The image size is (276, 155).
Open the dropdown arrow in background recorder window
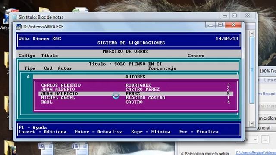(x=255, y=139)
